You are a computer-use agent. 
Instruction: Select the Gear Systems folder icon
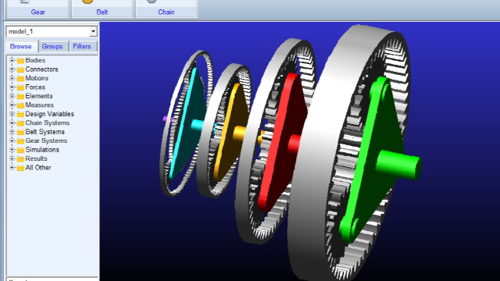pyautogui.click(x=20, y=140)
